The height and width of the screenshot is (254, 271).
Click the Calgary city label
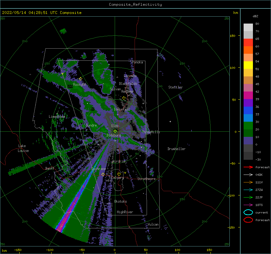click(117, 178)
